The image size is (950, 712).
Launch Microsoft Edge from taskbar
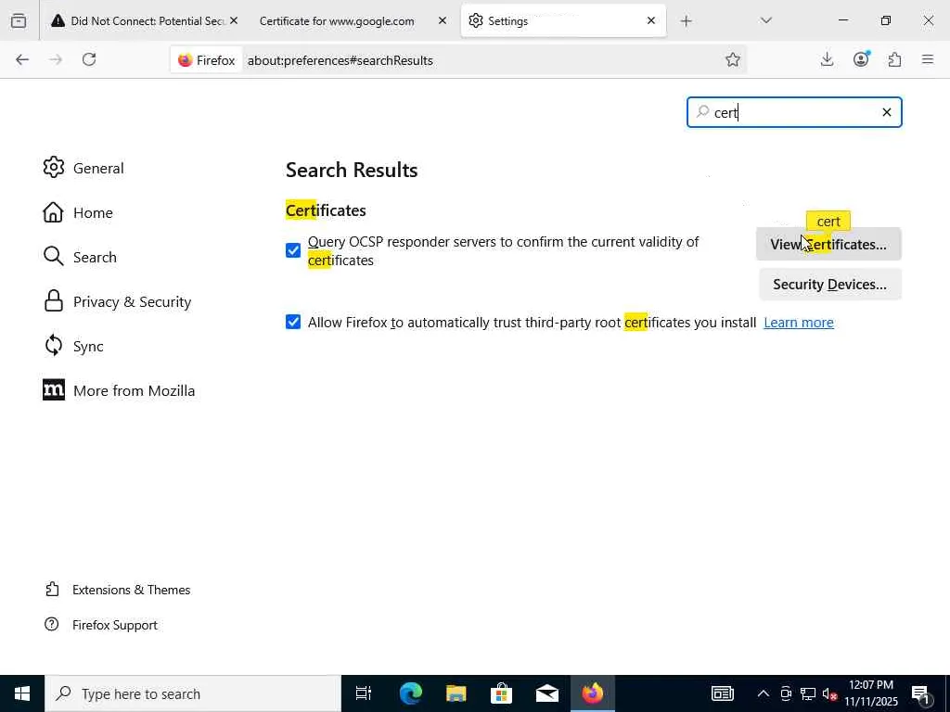point(410,693)
